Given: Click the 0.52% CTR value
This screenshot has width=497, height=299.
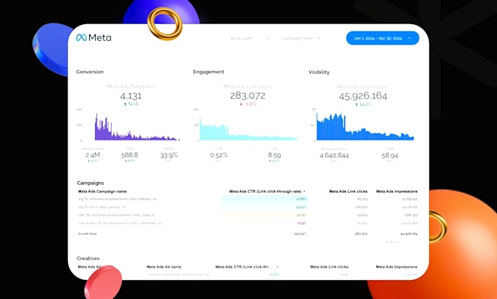Looking at the screenshot, I should click(x=219, y=155).
